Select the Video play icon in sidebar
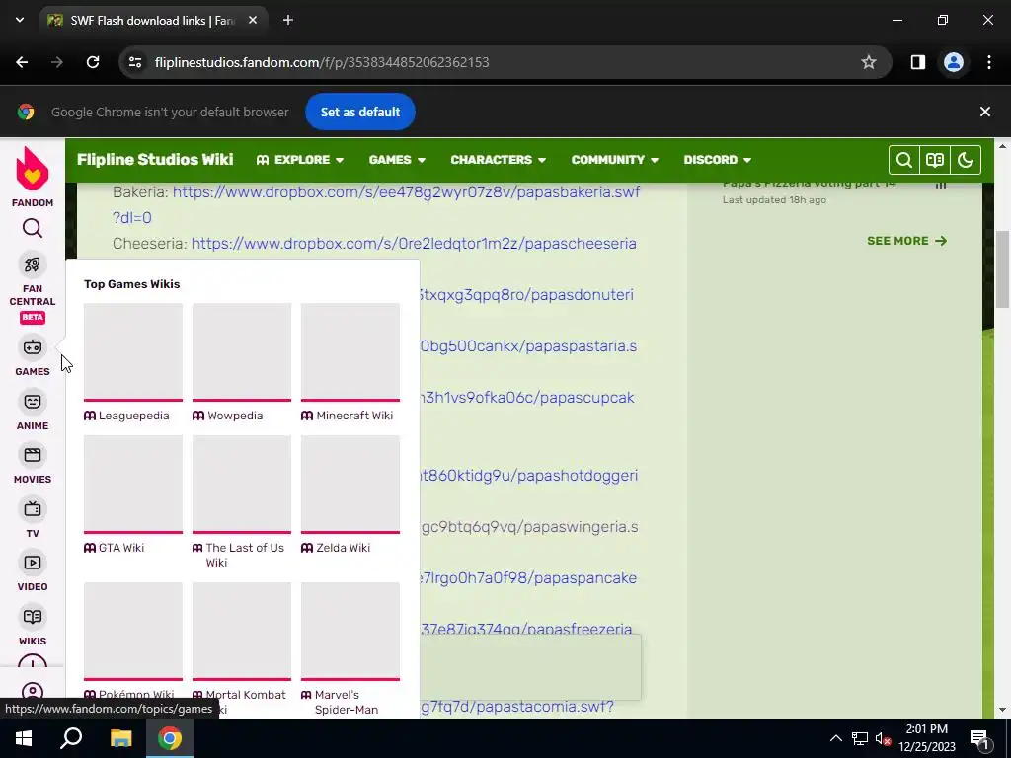This screenshot has width=1011, height=758. [x=33, y=563]
